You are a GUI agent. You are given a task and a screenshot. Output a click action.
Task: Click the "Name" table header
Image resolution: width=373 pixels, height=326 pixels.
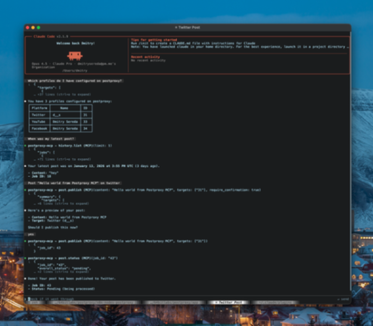pos(64,108)
